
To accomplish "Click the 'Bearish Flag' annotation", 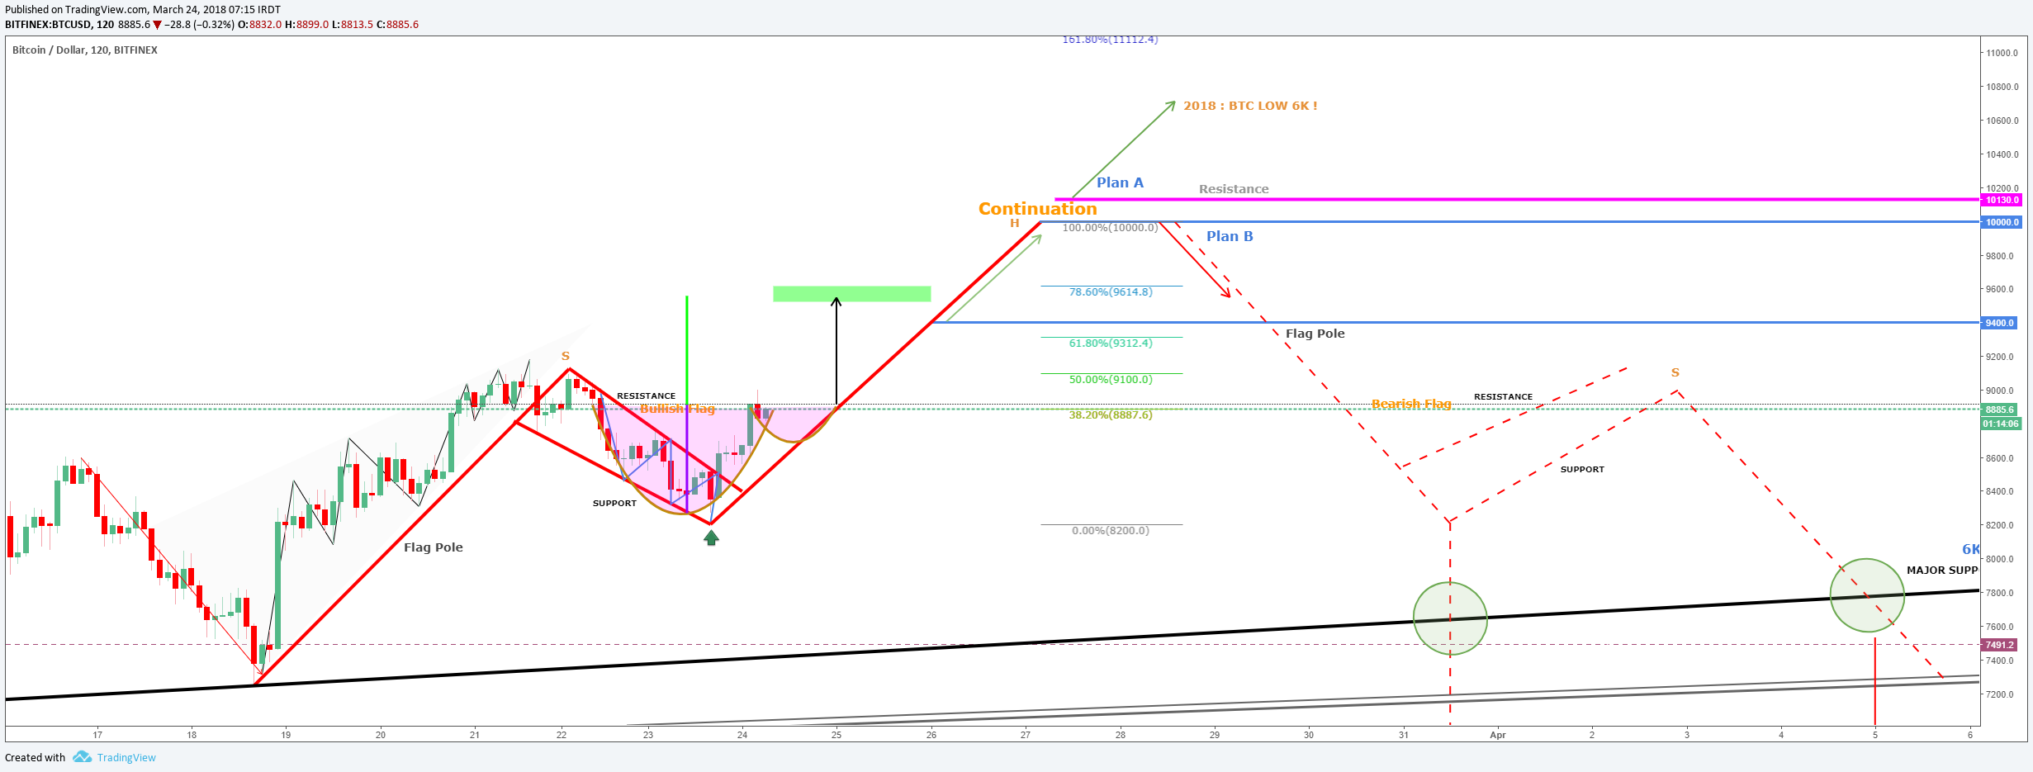I will 1411,404.
